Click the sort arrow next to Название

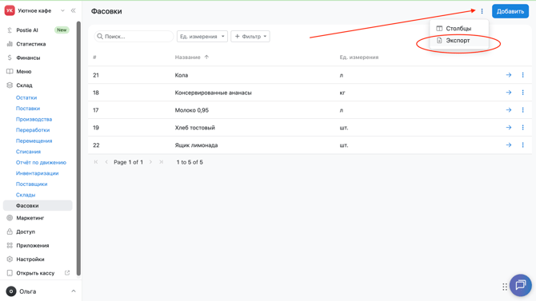[206, 57]
